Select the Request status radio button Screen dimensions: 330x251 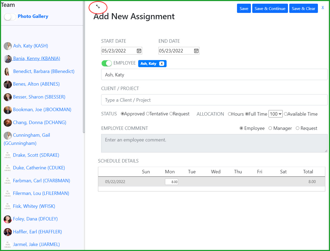[x=171, y=114]
